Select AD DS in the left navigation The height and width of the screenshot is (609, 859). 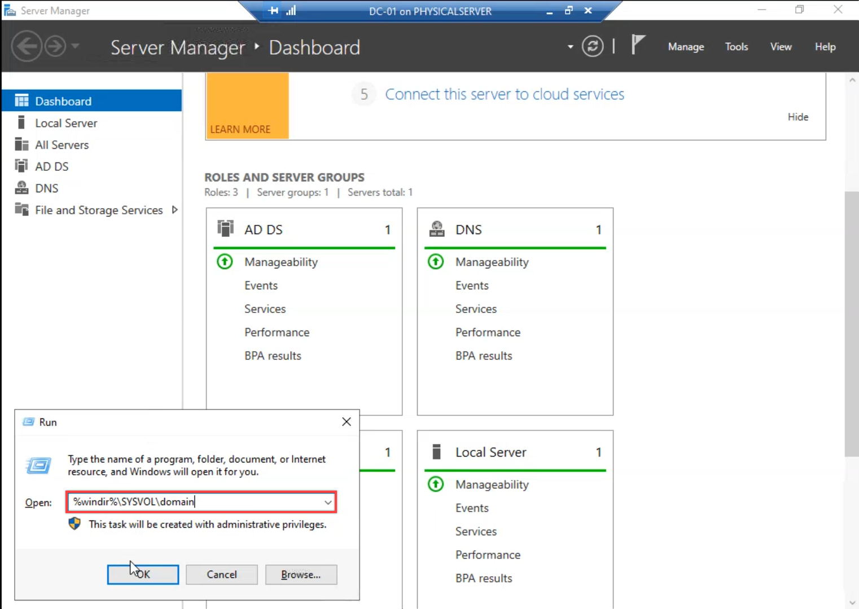coord(91,166)
